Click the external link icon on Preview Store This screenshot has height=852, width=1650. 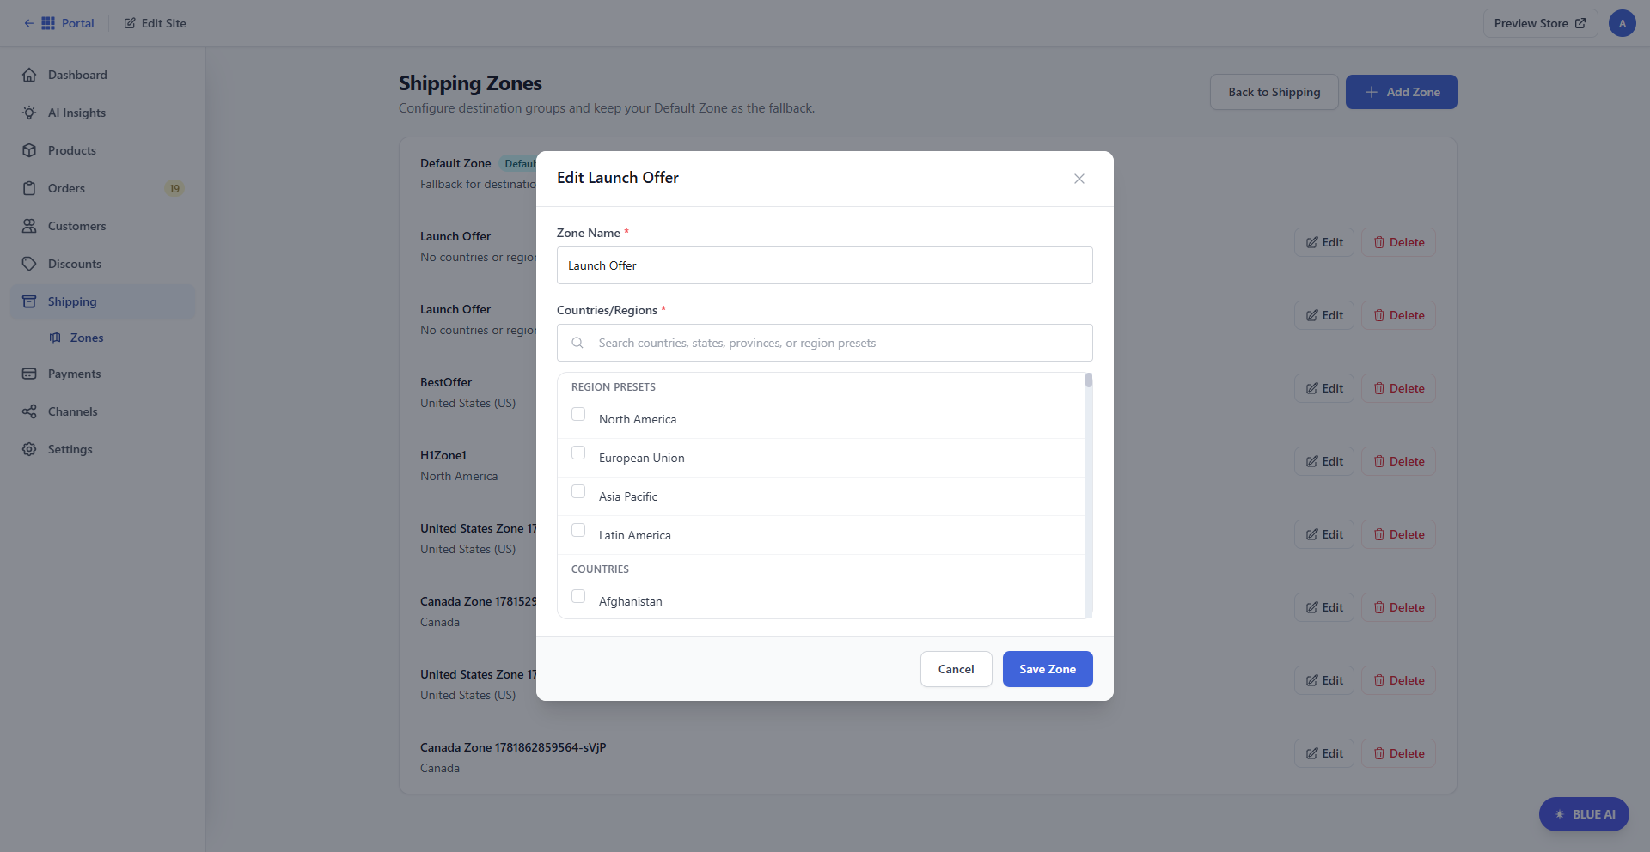point(1580,23)
